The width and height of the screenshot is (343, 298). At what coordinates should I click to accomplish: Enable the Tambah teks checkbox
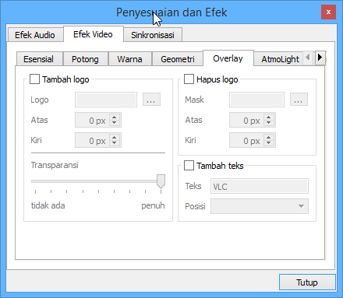tap(189, 166)
